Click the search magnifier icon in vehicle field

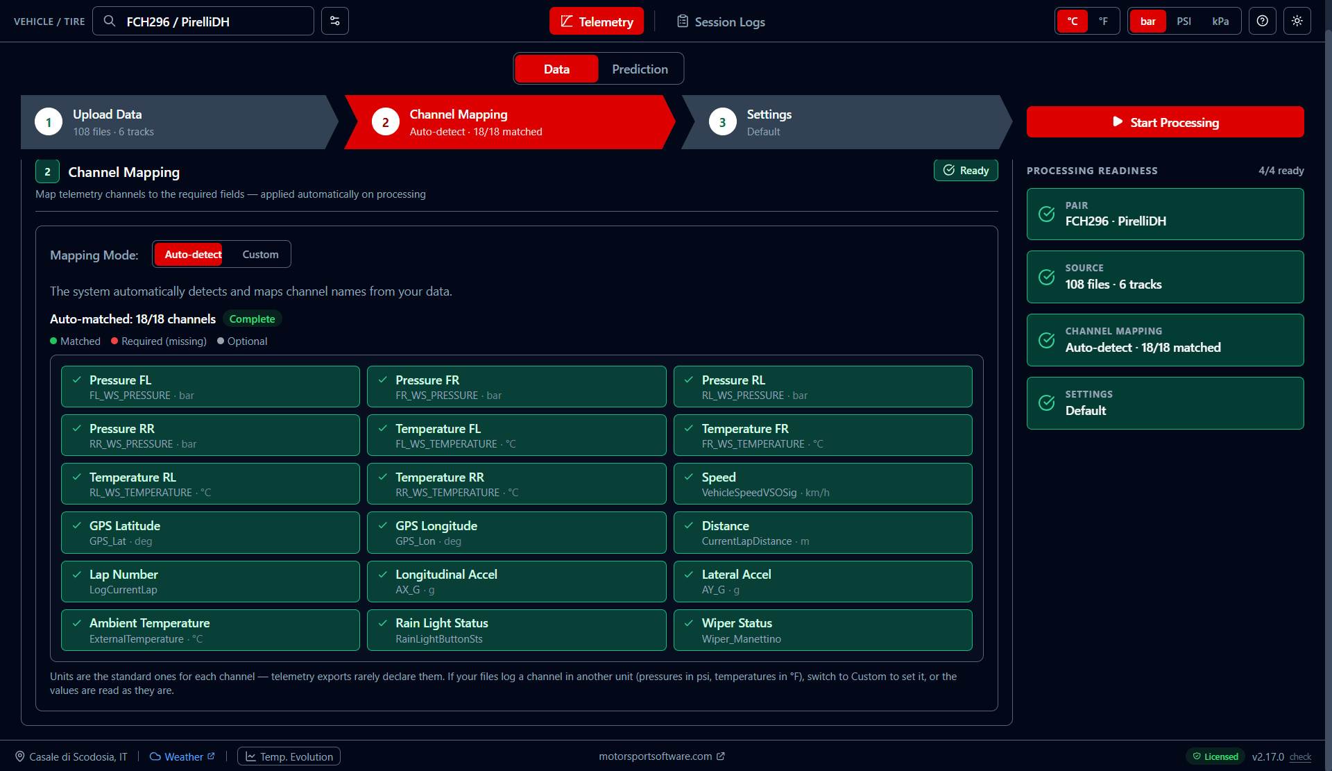[110, 21]
